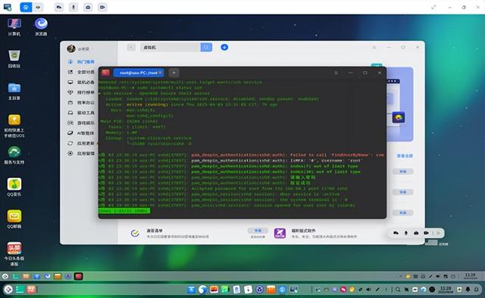Click the 查看全部 link in app store
Screen dimensions: 485x298
405,156
